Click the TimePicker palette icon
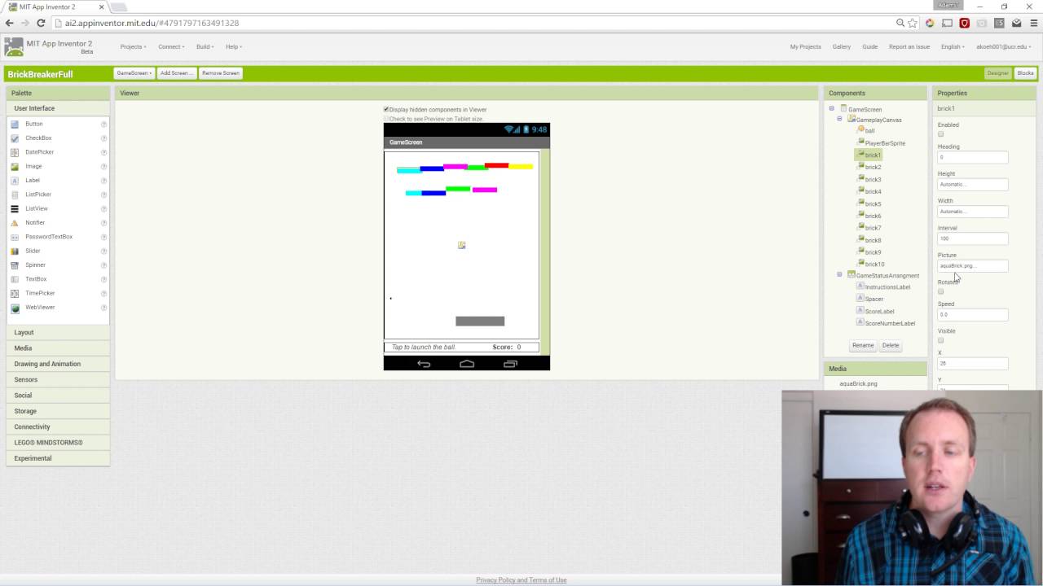Screen dimensions: 1043x586 tap(15, 293)
